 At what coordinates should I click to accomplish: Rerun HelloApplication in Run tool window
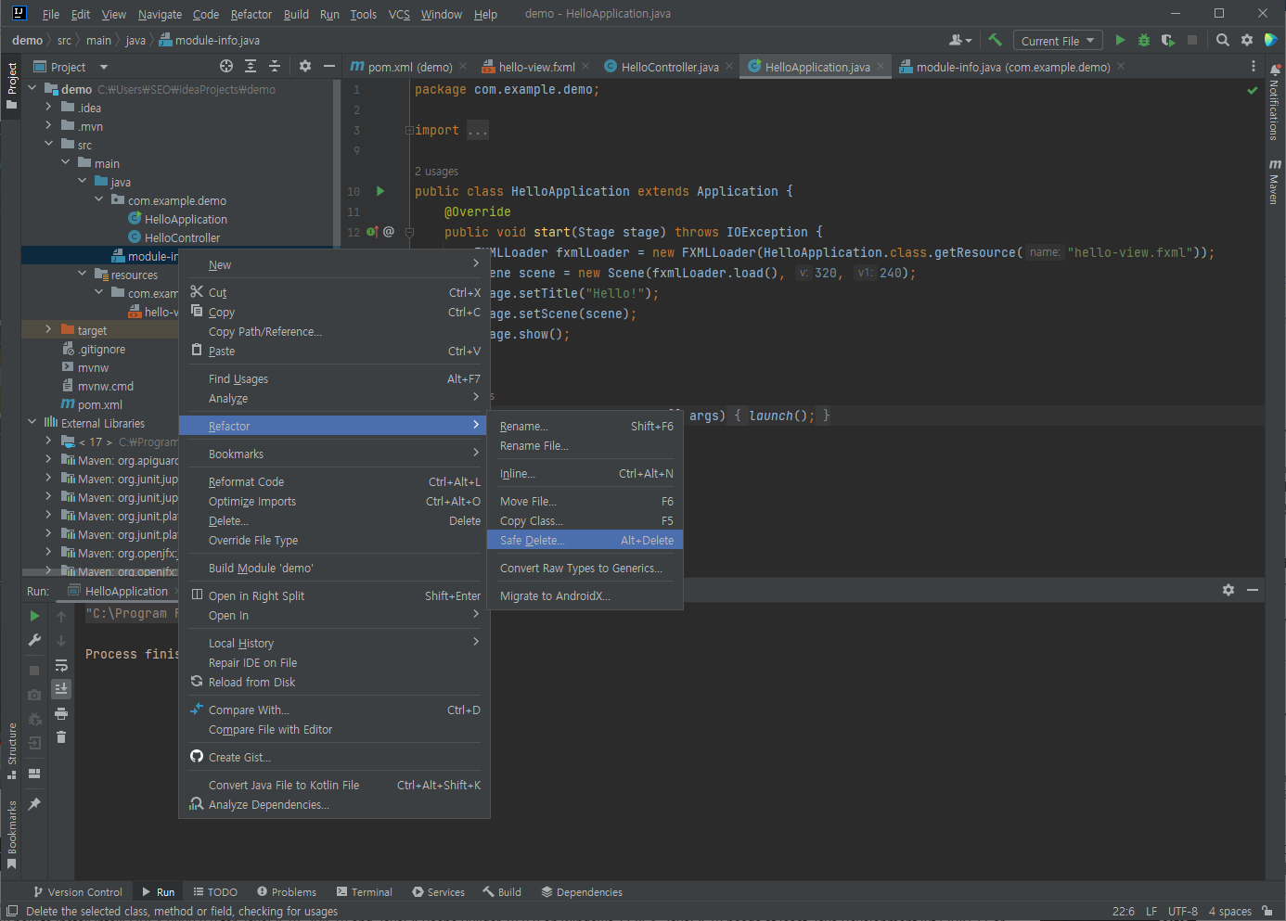point(34,616)
